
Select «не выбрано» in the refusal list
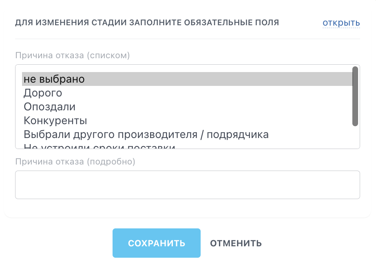(x=54, y=79)
